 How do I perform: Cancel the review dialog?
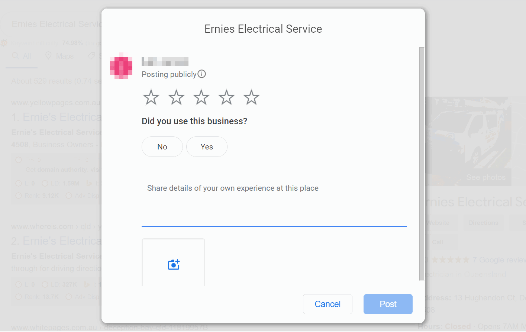pos(327,304)
